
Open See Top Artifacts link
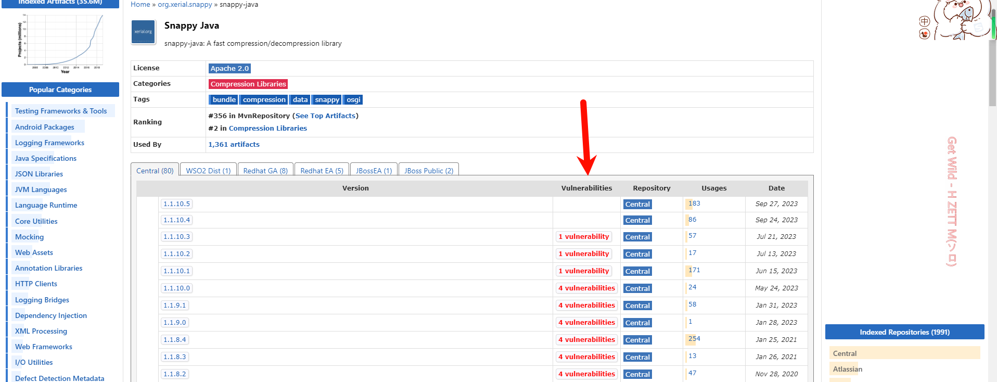(325, 116)
